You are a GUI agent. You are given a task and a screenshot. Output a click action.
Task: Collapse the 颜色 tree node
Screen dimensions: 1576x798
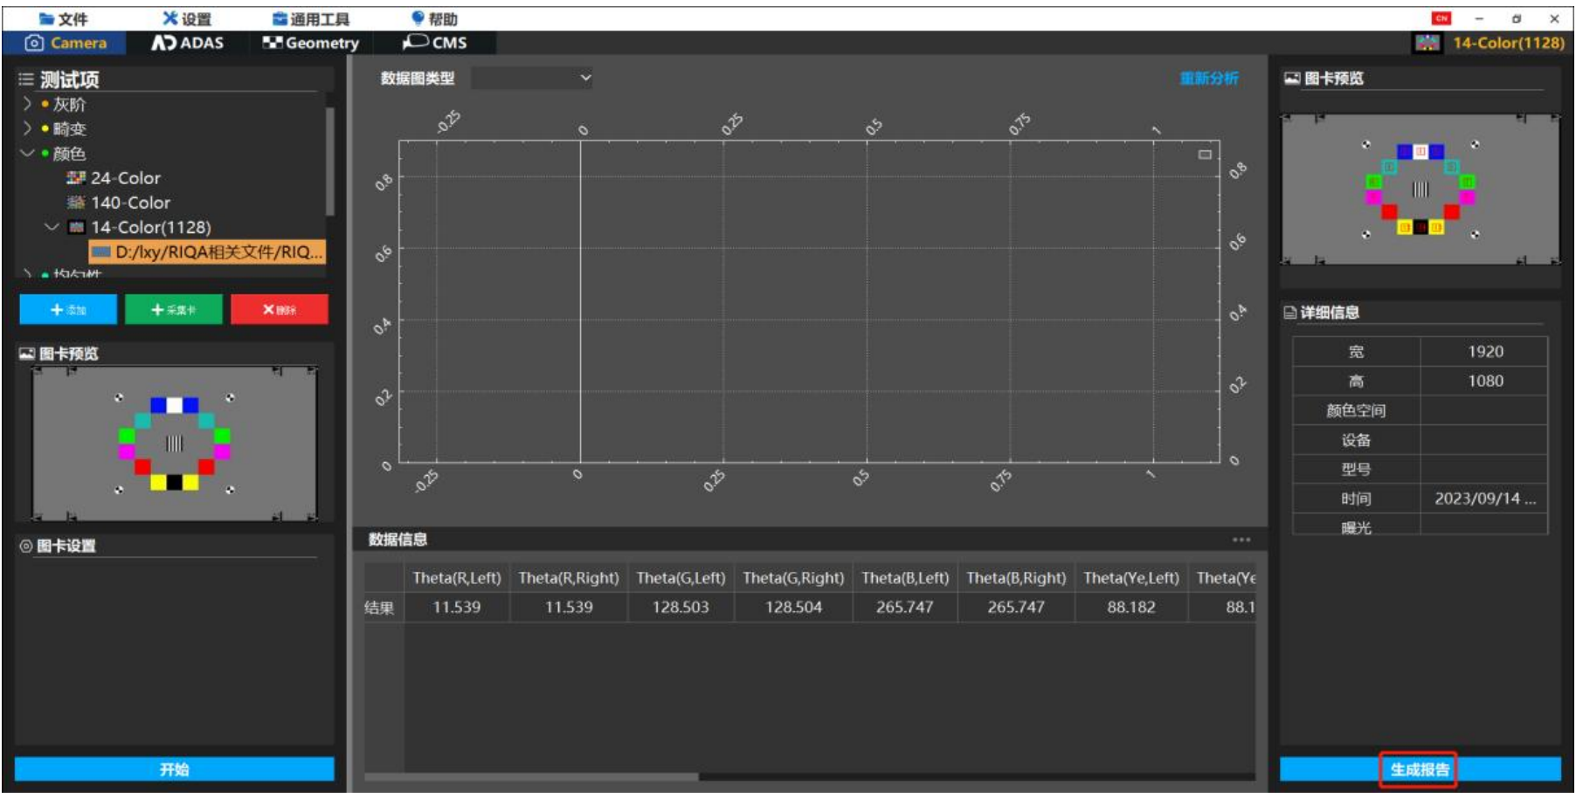click(27, 153)
